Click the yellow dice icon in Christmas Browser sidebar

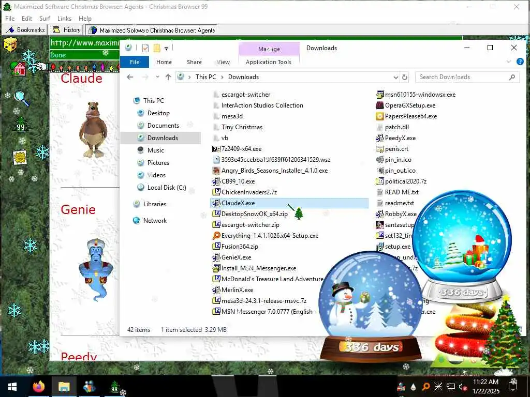pyautogui.click(x=10, y=44)
